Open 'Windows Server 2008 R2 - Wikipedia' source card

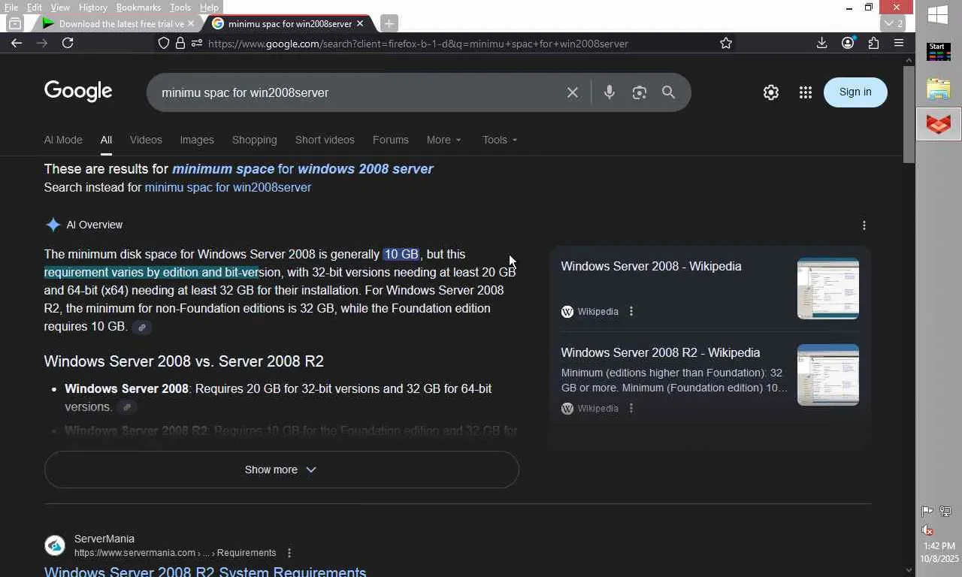pyautogui.click(x=661, y=352)
